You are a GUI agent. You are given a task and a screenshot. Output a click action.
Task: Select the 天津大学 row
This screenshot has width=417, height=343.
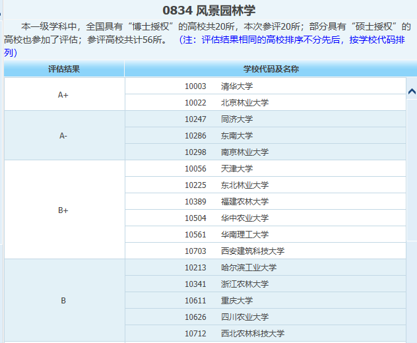[237, 169]
